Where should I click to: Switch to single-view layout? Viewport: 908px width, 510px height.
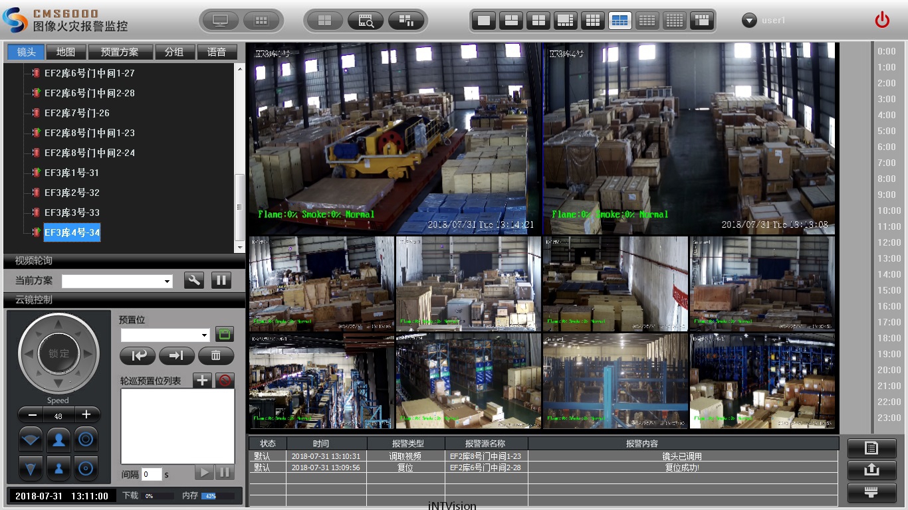484,21
